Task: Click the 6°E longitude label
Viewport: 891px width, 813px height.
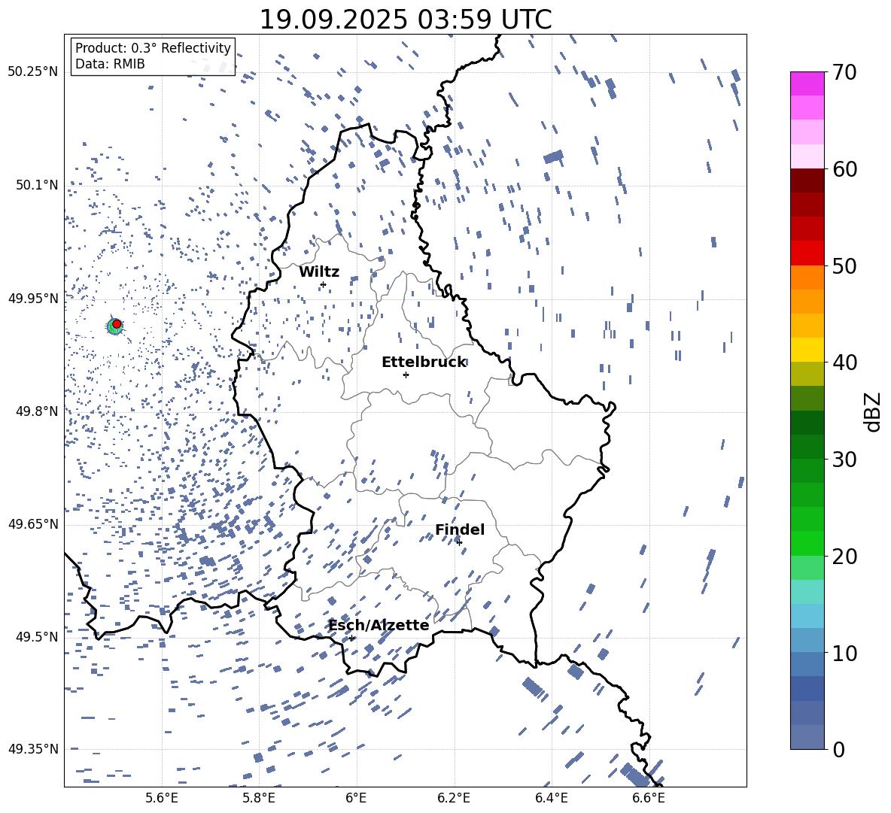Action: pyautogui.click(x=356, y=798)
